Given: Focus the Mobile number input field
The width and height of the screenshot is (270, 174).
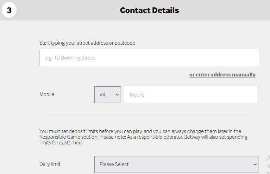Looking at the screenshot, I should [191, 95].
